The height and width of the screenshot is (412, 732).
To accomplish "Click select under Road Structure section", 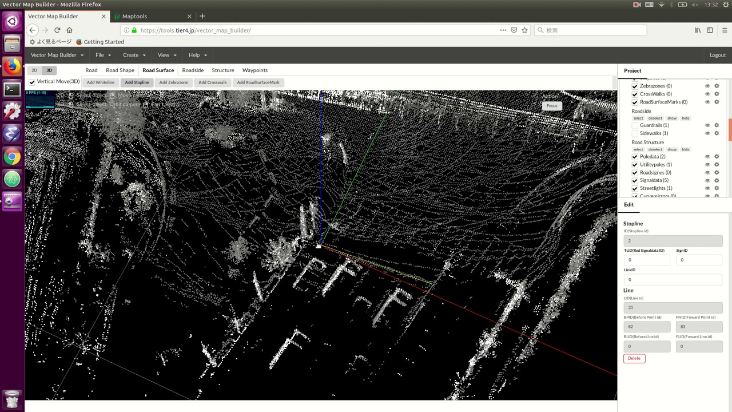I will [638, 149].
